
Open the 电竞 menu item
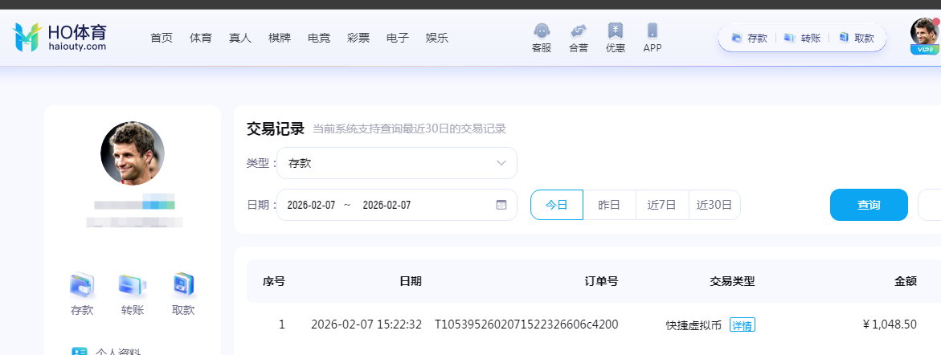click(x=319, y=38)
